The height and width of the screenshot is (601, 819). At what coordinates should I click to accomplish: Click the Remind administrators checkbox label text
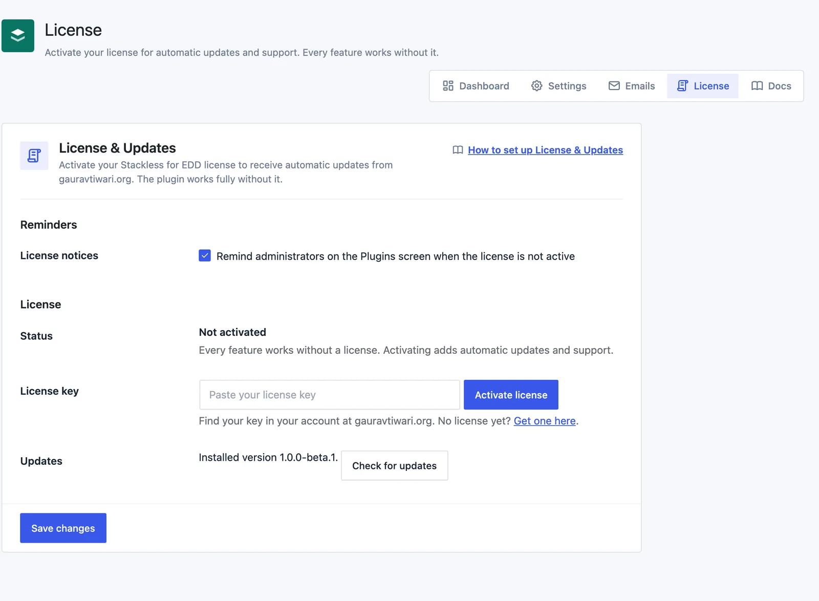pyautogui.click(x=396, y=256)
